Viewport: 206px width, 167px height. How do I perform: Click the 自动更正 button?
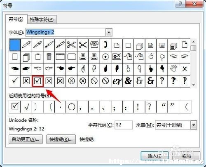point(26,139)
